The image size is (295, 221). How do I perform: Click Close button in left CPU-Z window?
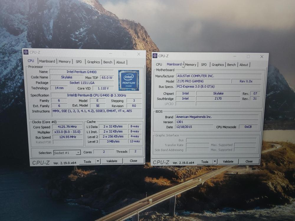click(134, 161)
